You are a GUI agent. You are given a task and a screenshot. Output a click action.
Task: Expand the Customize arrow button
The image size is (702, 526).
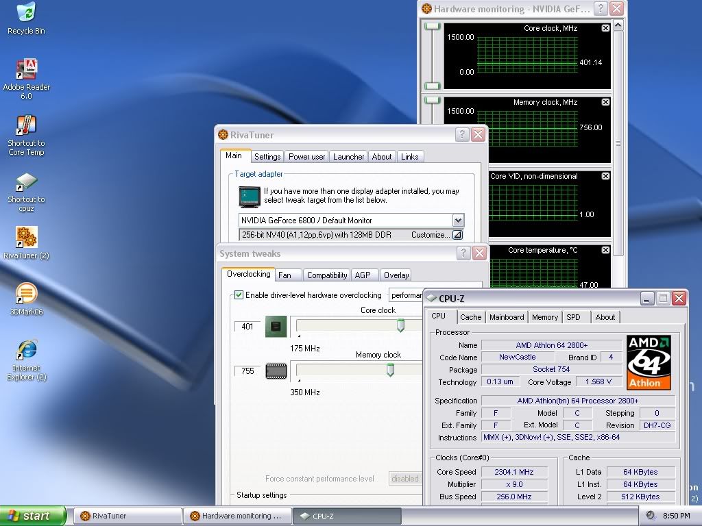(457, 235)
